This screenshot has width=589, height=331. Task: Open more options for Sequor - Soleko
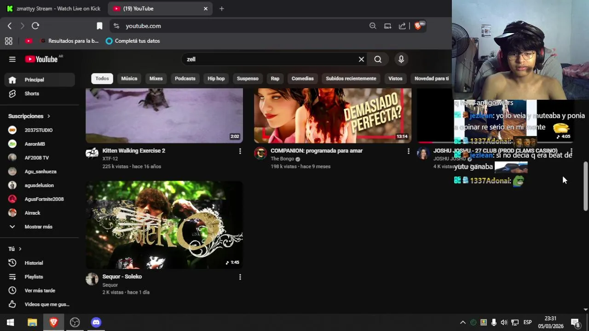(x=240, y=277)
